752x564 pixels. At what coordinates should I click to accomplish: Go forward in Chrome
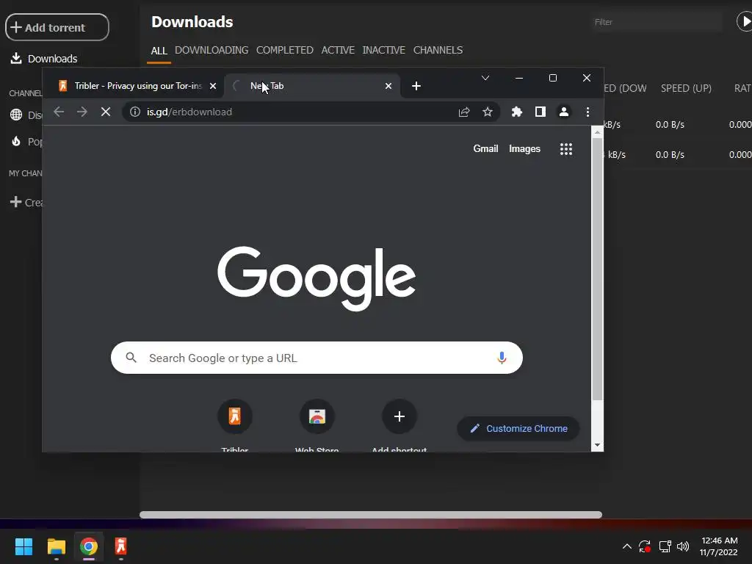82,112
